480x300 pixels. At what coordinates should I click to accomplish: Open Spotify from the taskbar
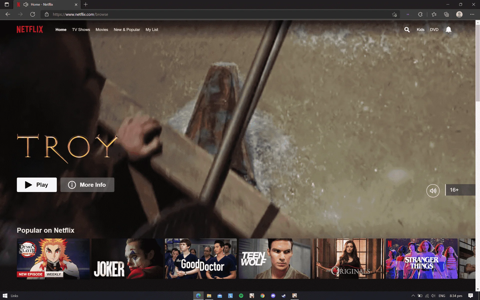tap(241, 295)
